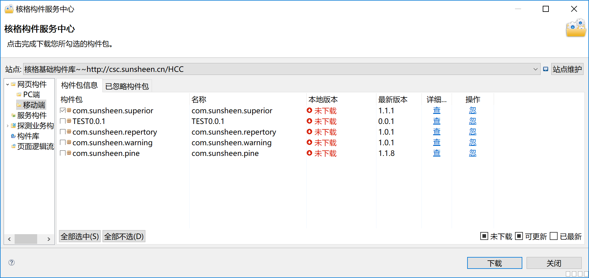The height and width of the screenshot is (278, 589).
Task: Click the help question mark icon
Action: point(12,262)
